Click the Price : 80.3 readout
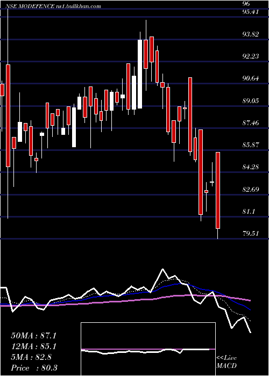 point(34,368)
